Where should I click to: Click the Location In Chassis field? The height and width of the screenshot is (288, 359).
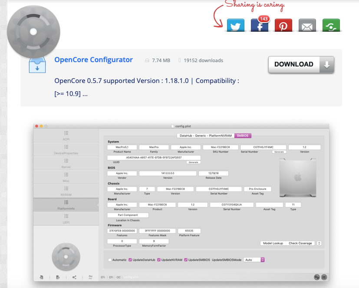click(128, 215)
